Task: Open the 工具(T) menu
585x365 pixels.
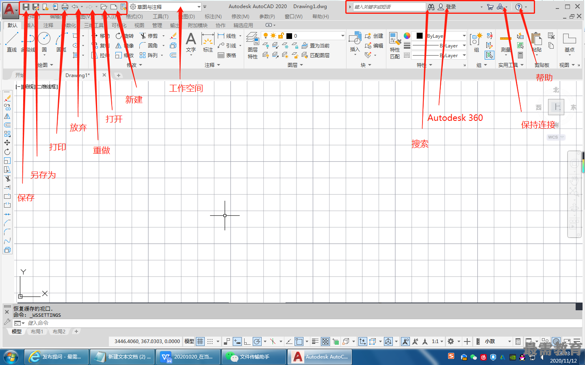Action: pyautogui.click(x=160, y=17)
